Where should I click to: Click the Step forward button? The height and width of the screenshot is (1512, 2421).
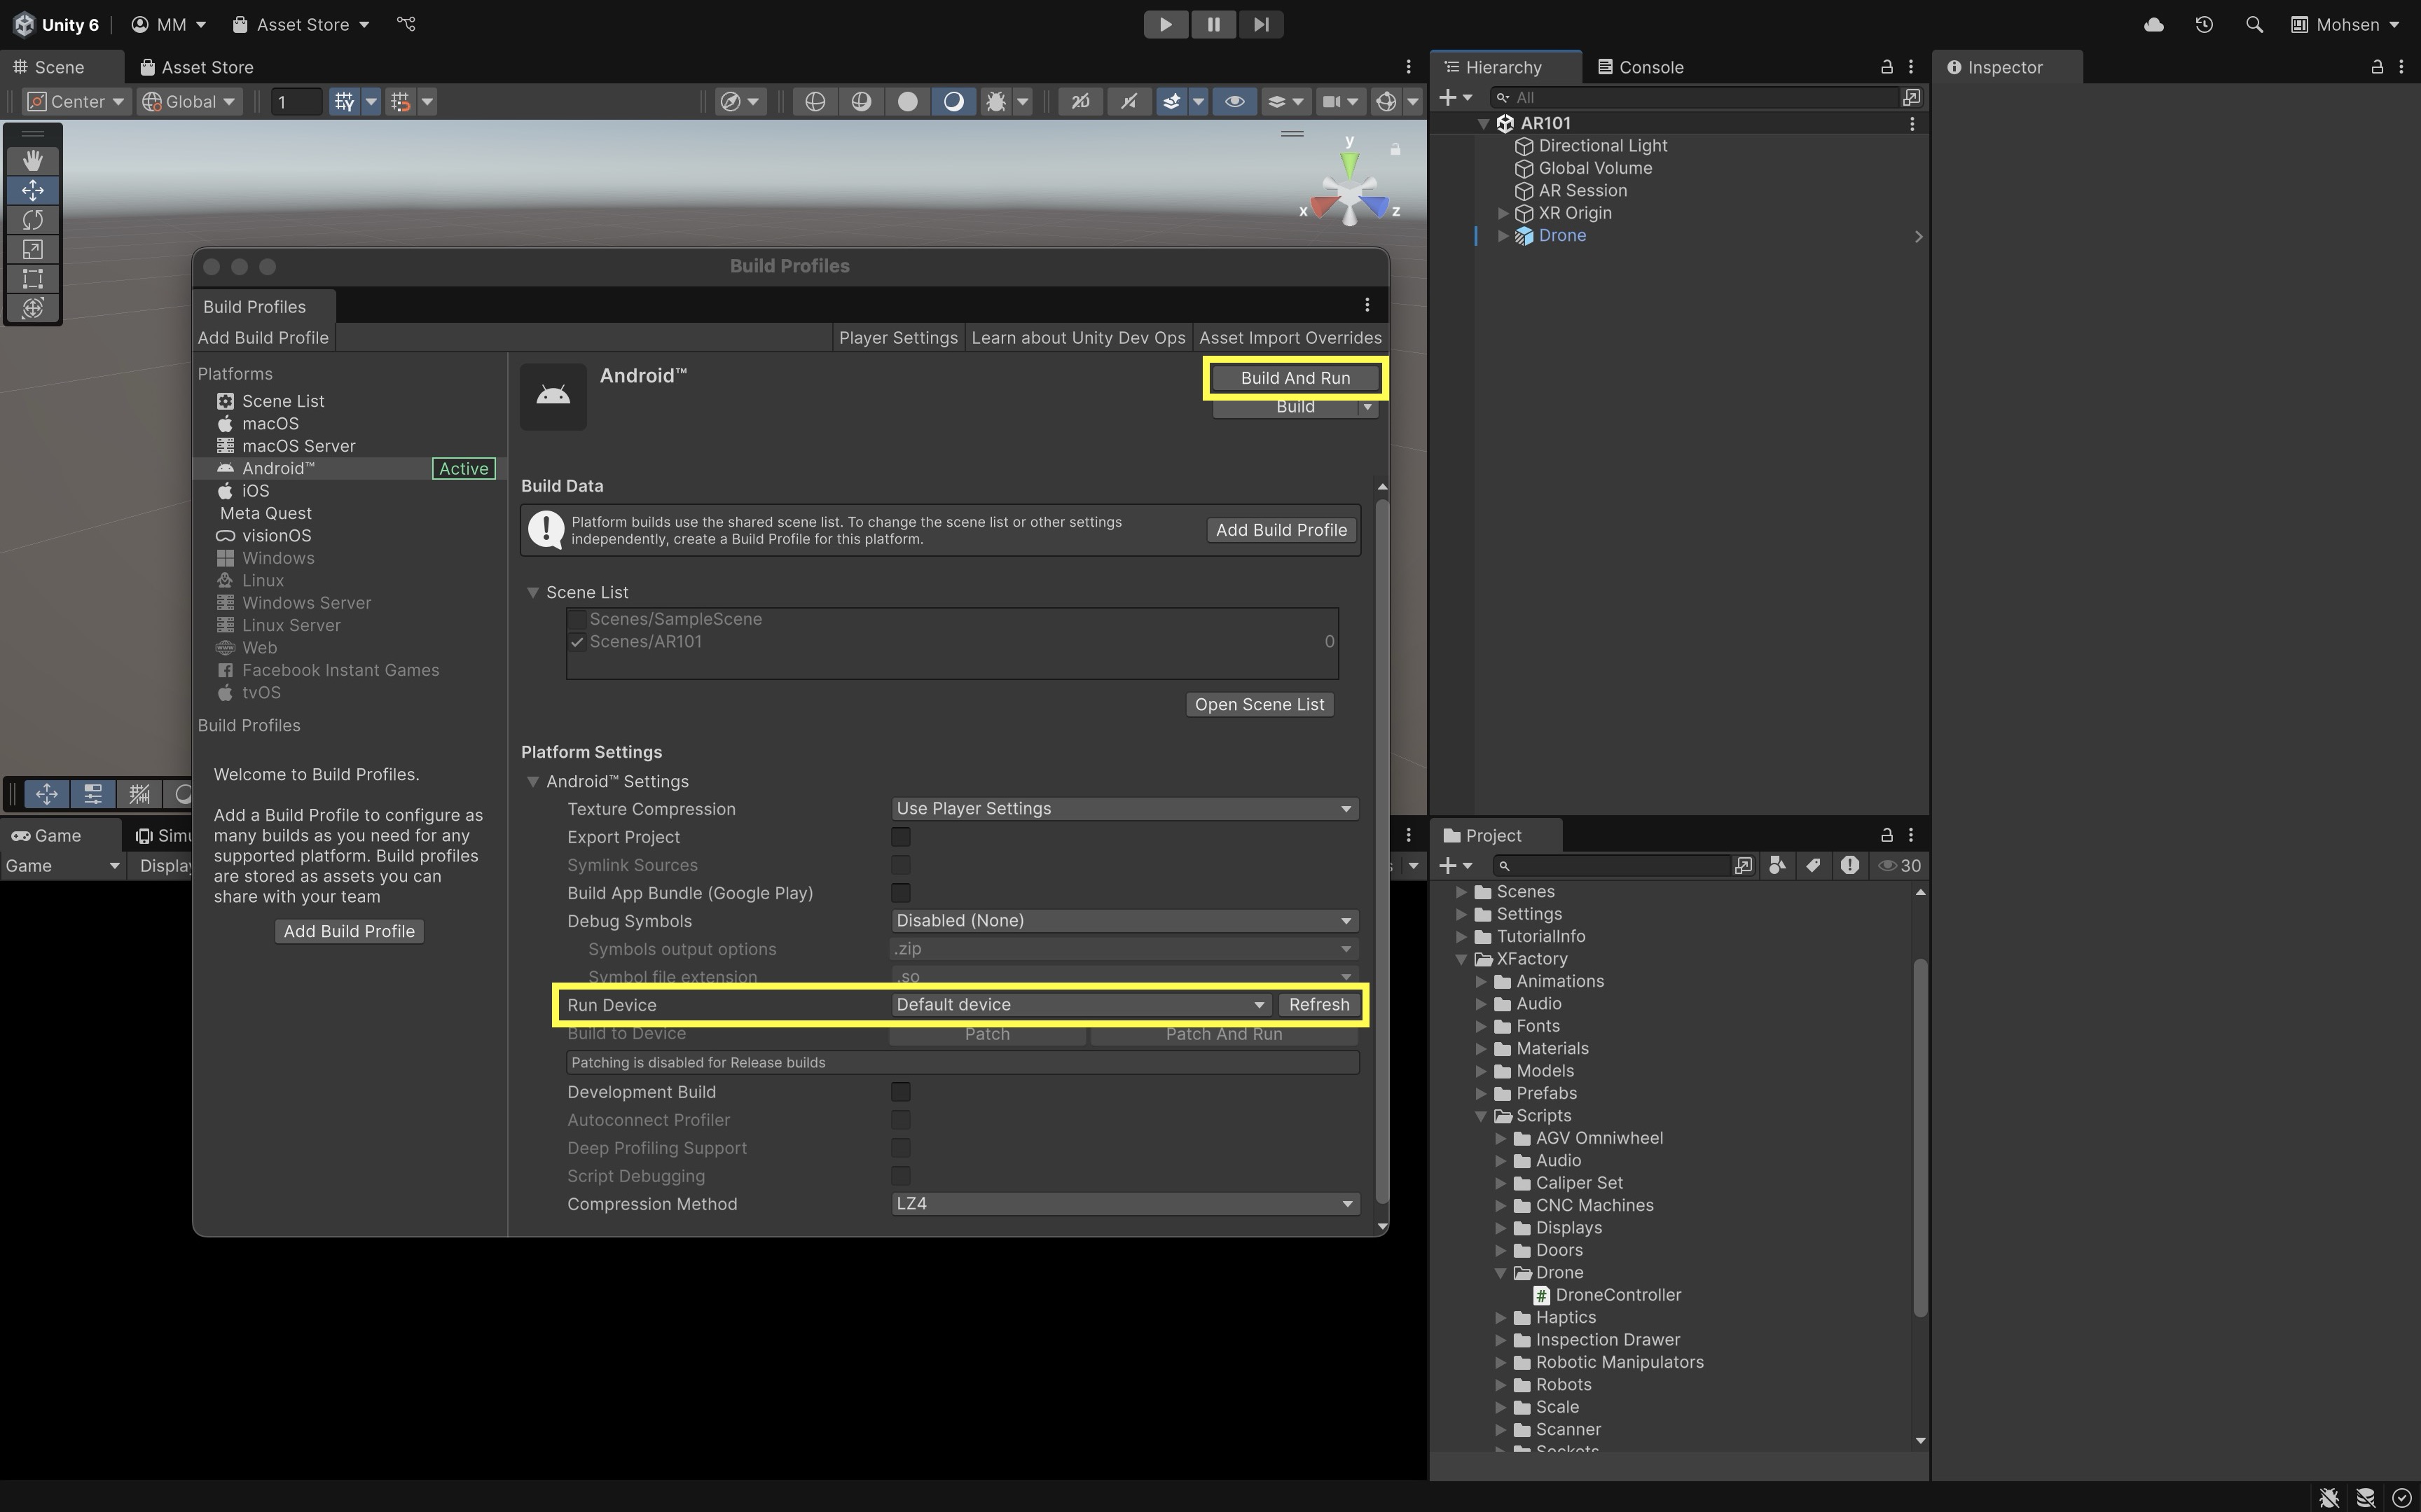click(1260, 24)
